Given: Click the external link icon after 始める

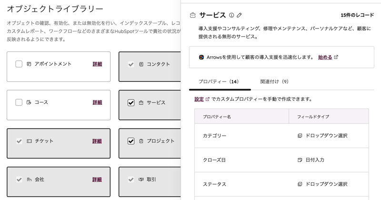Looking at the screenshot, I should 336,57.
